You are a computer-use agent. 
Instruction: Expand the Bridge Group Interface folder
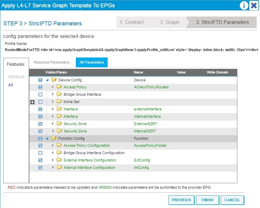(x=53, y=94)
